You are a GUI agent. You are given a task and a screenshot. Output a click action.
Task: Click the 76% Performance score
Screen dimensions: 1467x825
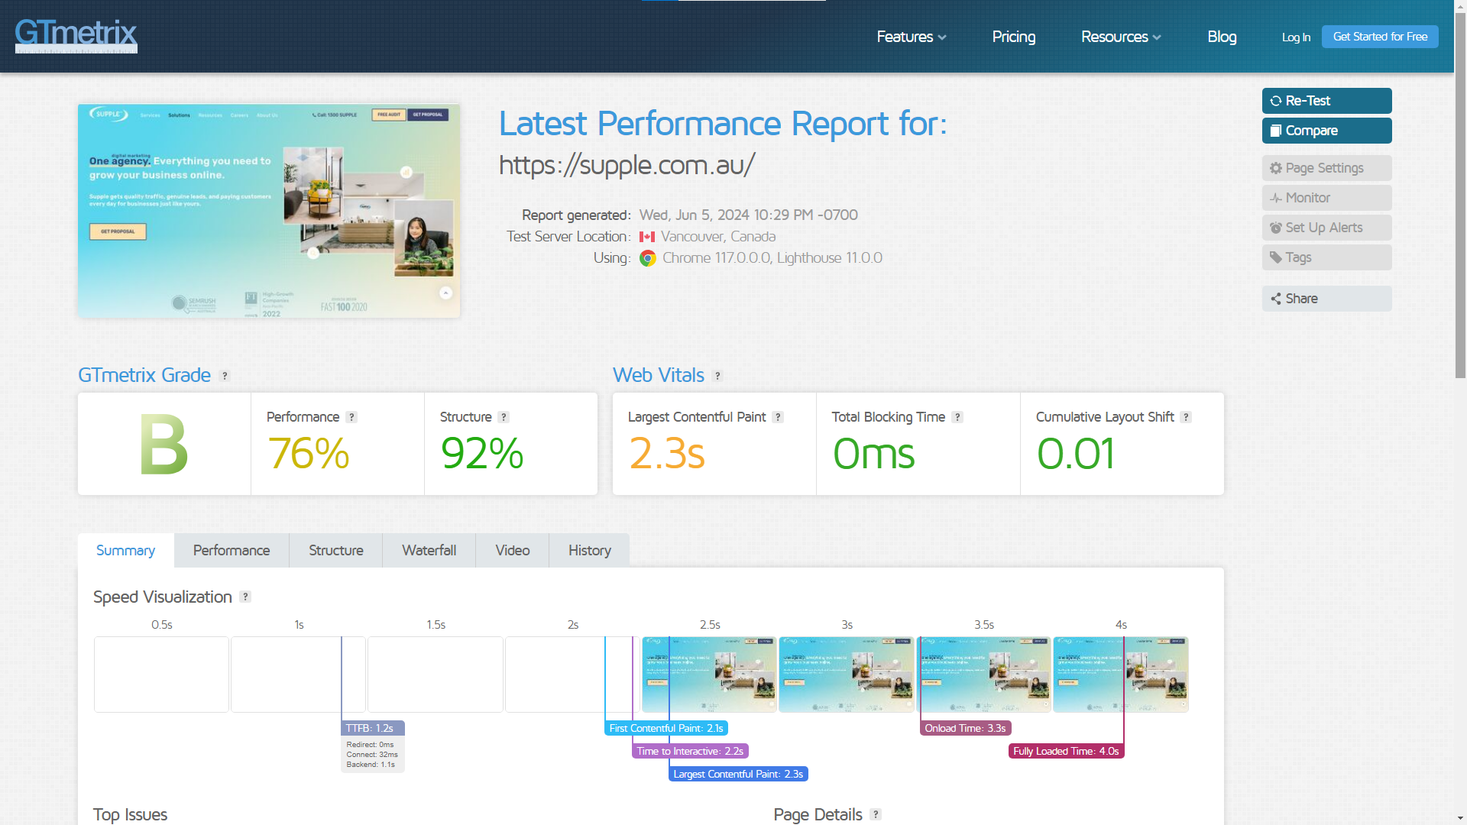tap(308, 453)
